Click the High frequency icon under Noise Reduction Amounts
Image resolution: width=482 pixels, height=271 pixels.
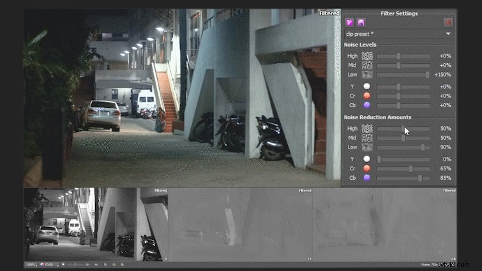[x=366, y=129]
